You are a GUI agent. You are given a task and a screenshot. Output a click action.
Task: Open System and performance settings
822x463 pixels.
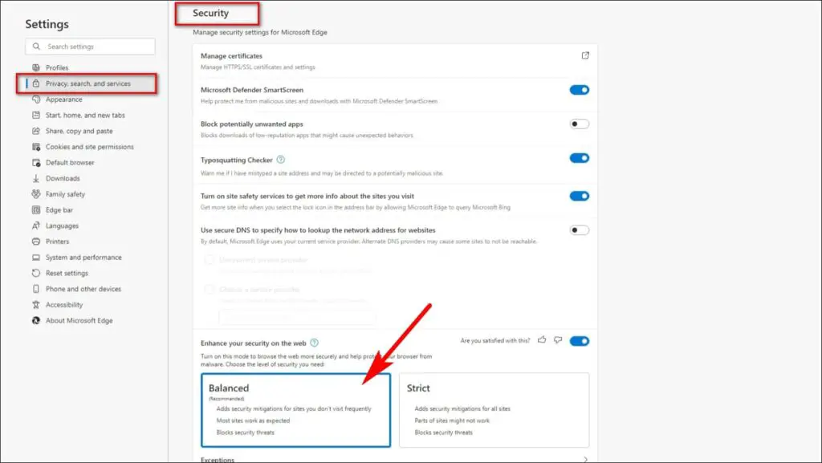(x=83, y=258)
